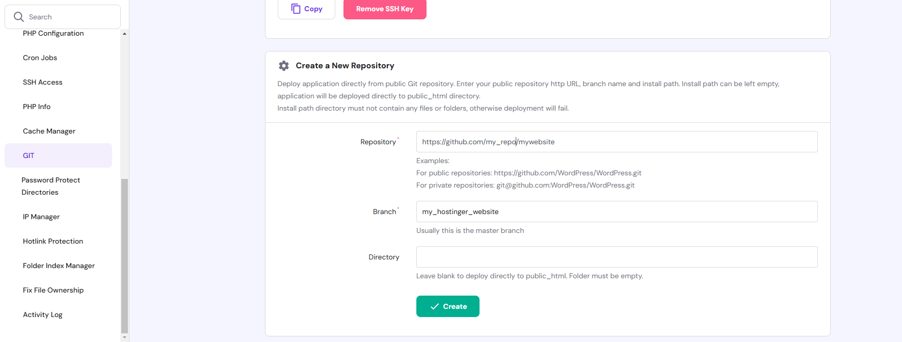Open Password Protect Directories
Screen dimensions: 902x342
click(50, 186)
